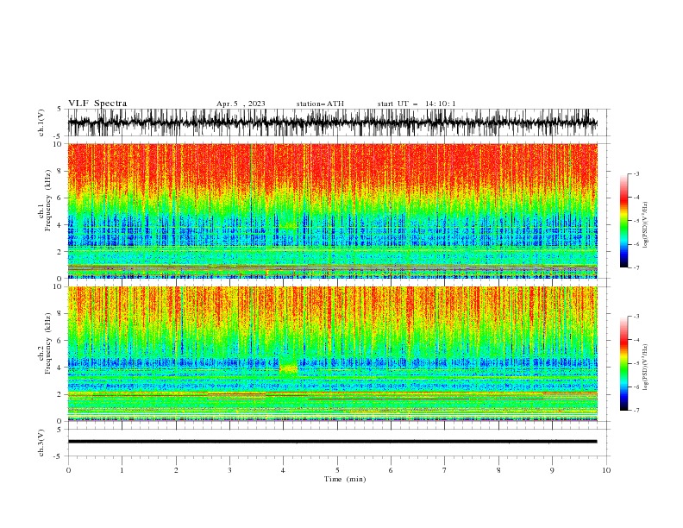Click time axis tick label "5"
Screen dimensions: 683x528
[337, 470]
